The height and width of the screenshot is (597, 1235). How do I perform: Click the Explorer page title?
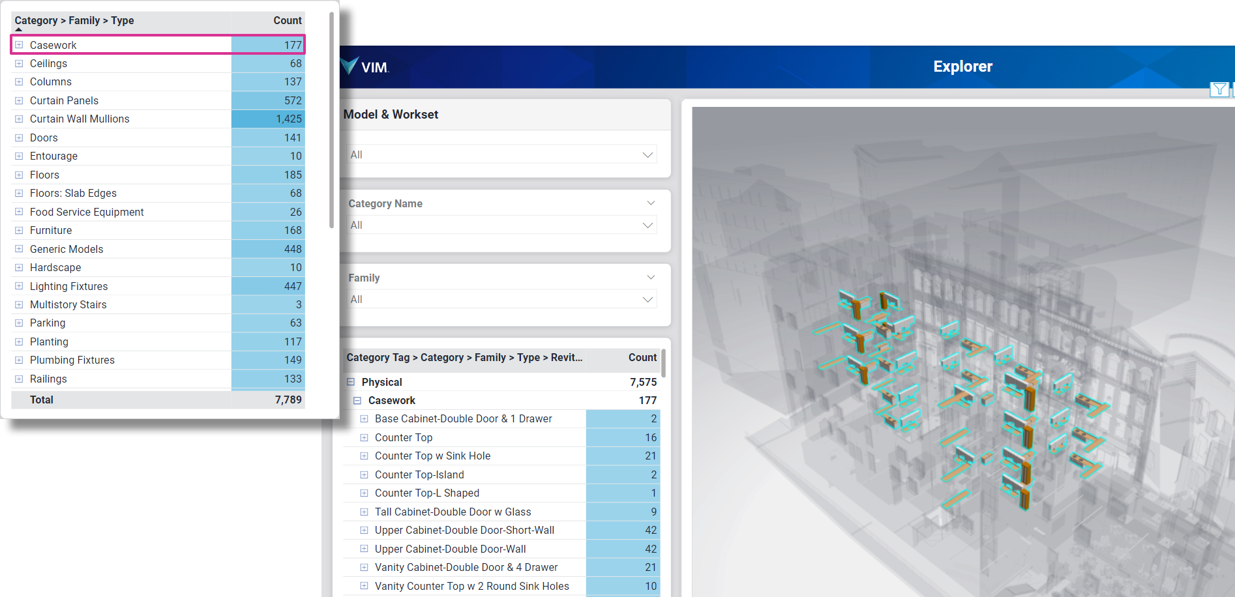[962, 66]
